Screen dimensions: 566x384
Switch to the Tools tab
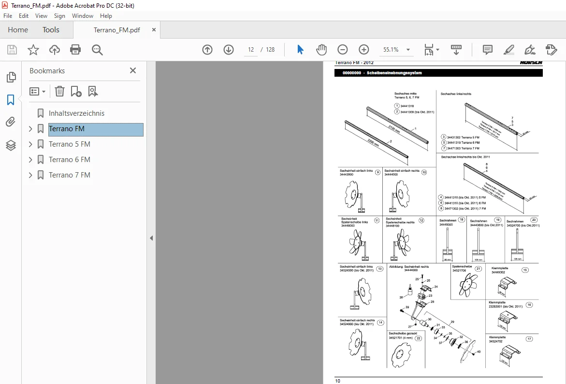[51, 30]
